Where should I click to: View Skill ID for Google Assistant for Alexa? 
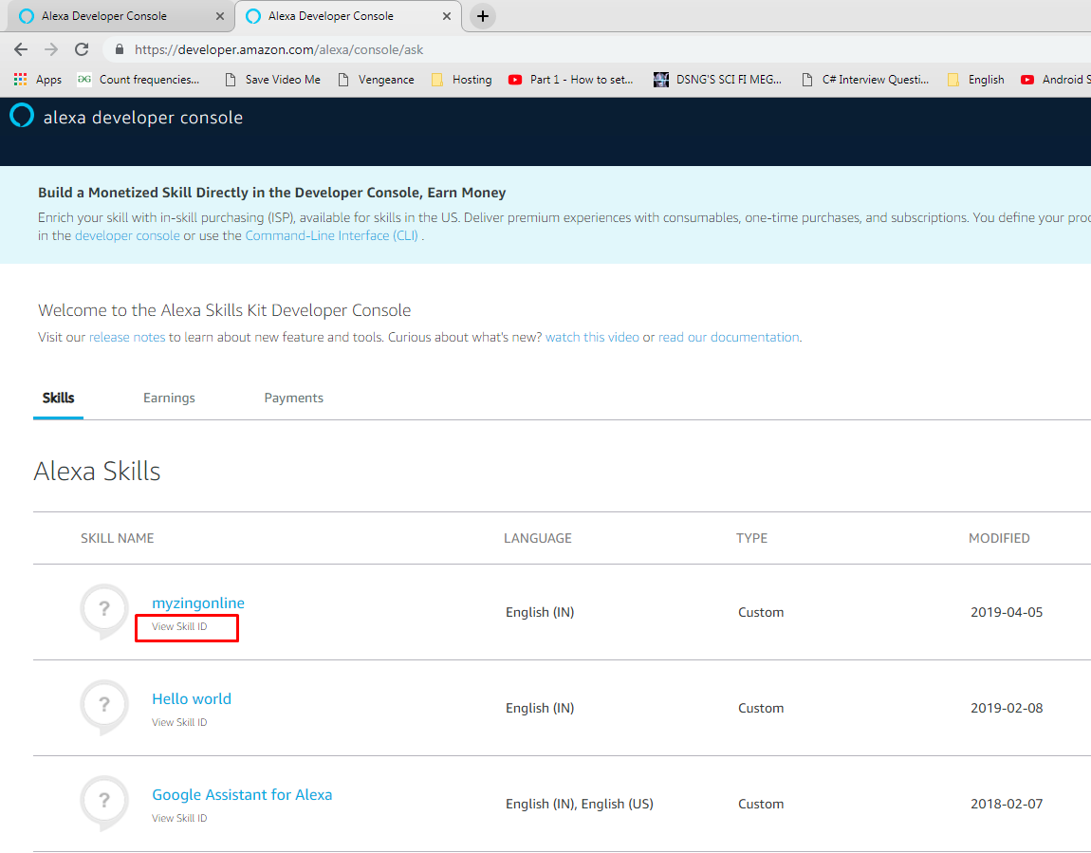[179, 818]
